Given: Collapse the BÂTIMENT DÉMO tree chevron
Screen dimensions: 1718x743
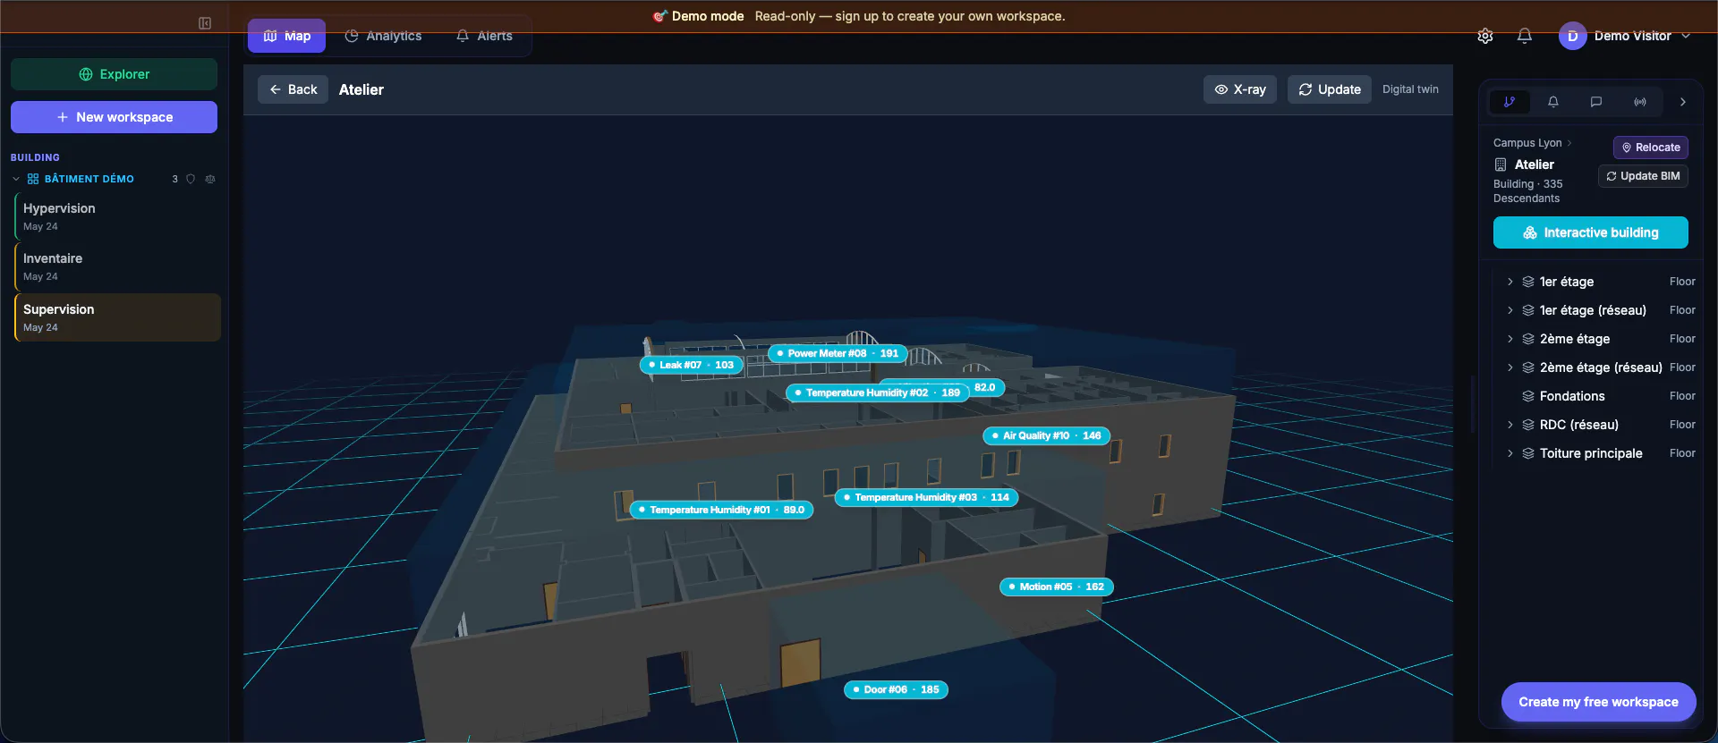Looking at the screenshot, I should pyautogui.click(x=16, y=179).
